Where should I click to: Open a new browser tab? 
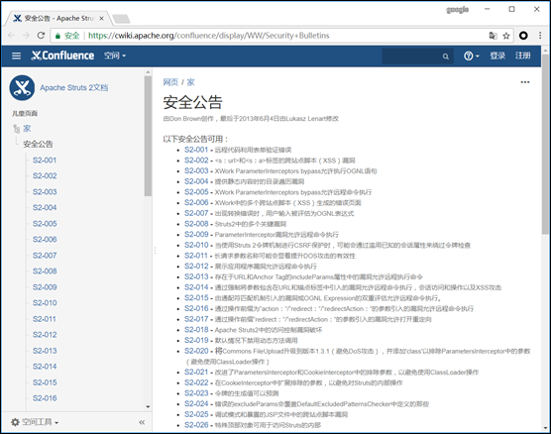(122, 19)
